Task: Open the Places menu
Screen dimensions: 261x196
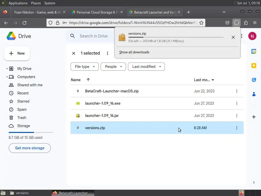Action: (36, 3)
